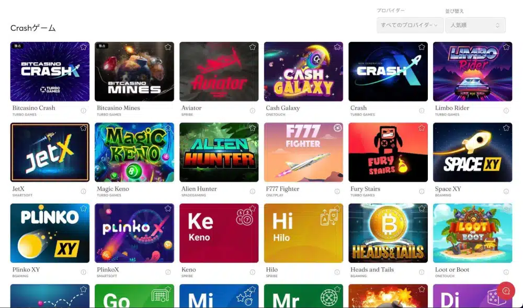Click the 並び替え label text
The height and width of the screenshot is (308, 523).
(454, 11)
